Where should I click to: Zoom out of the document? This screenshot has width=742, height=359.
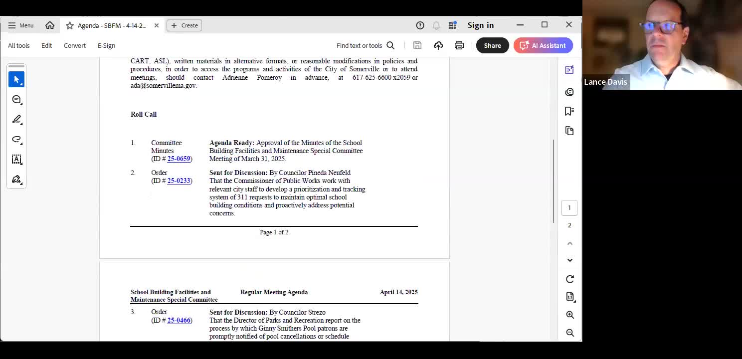[x=570, y=333]
